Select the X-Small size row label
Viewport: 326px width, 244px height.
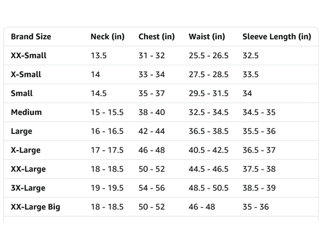click(26, 75)
